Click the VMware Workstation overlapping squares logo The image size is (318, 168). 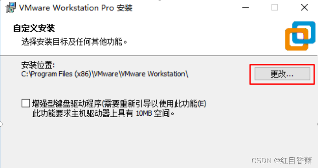300,36
